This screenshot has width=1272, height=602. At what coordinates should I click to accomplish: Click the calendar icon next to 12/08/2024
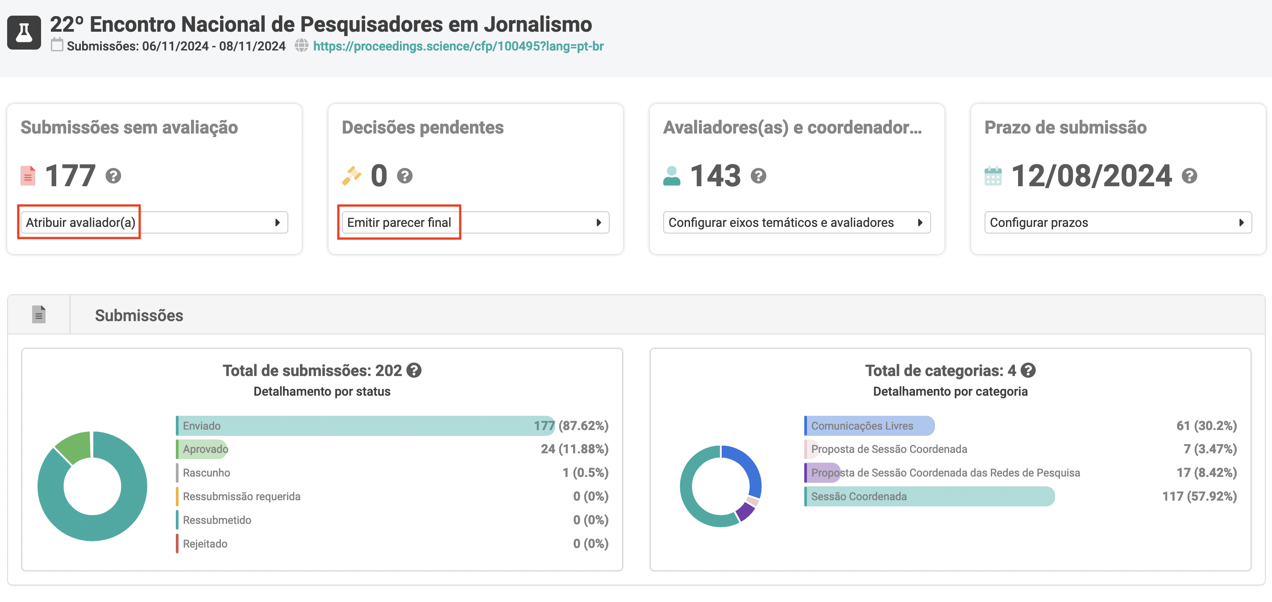[x=993, y=176]
